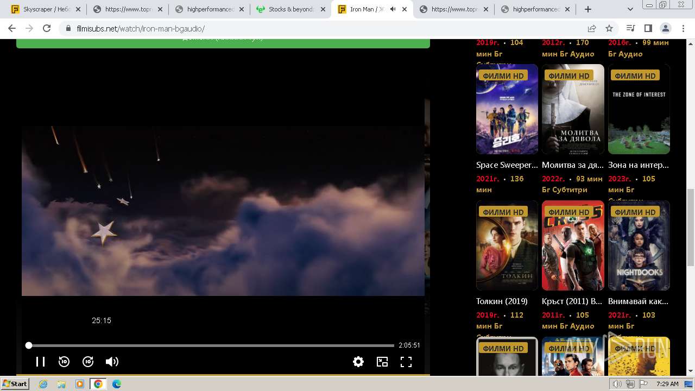Click the Внимавай как... title link
Viewport: 695px width, 391px height.
(639, 301)
